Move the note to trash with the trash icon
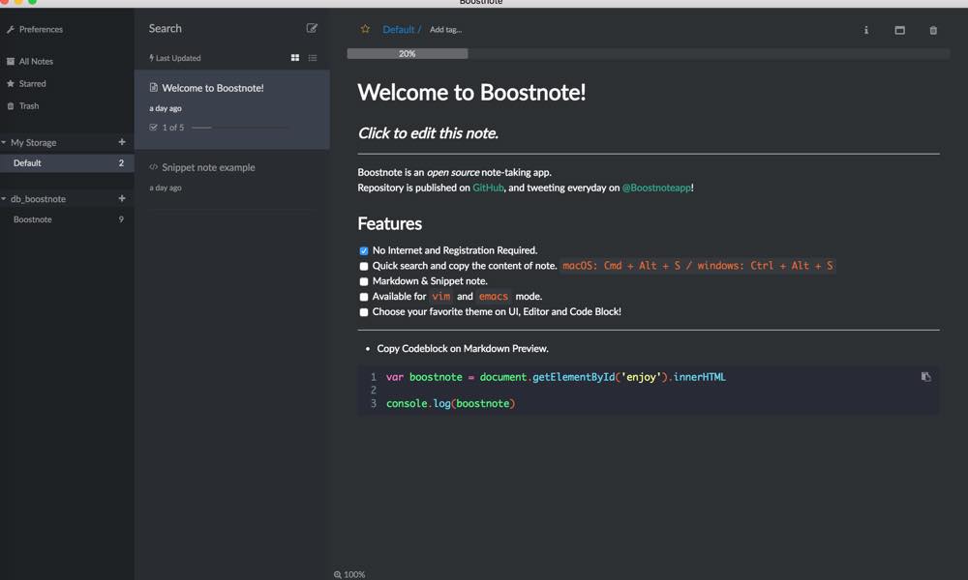 (933, 30)
